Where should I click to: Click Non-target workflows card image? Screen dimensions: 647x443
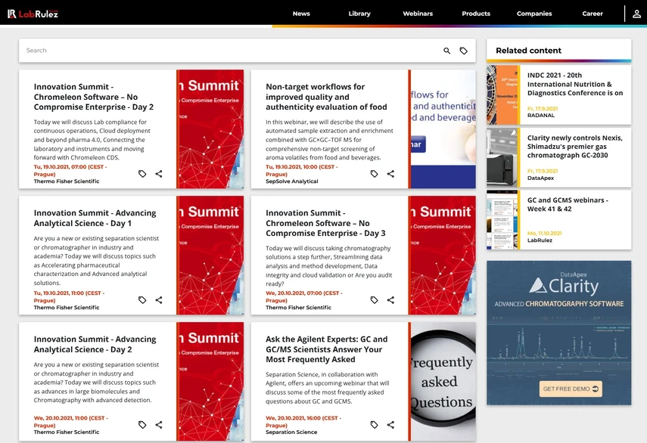click(x=443, y=129)
